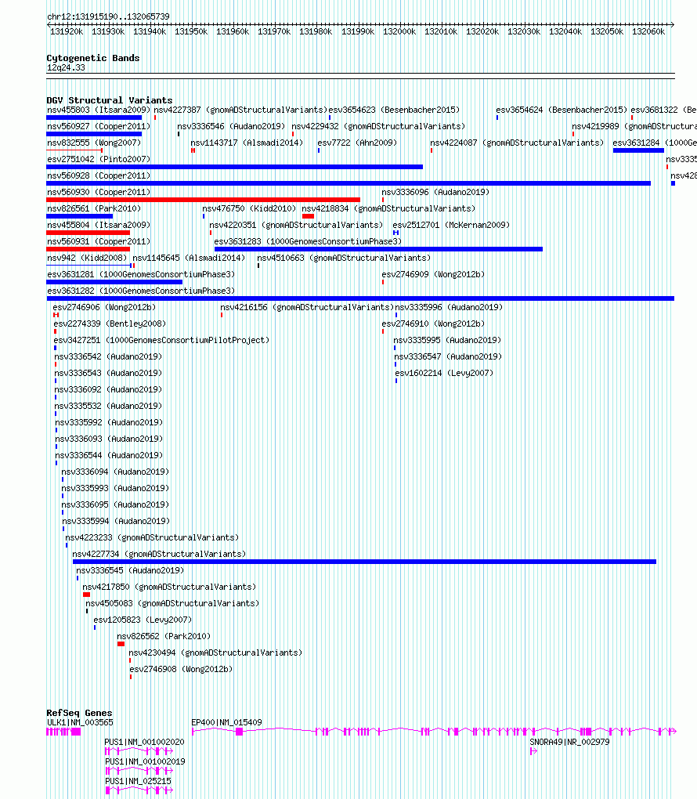Image resolution: width=697 pixels, height=799 pixels.
Task: Click the full-width blue esv3631282 bar
Action: click(360, 298)
